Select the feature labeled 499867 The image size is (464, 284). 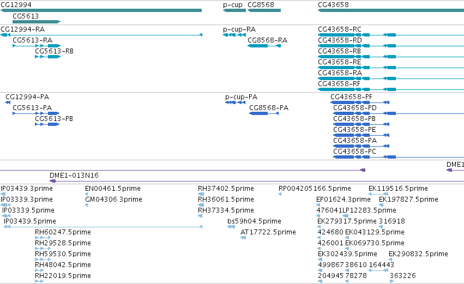331,265
